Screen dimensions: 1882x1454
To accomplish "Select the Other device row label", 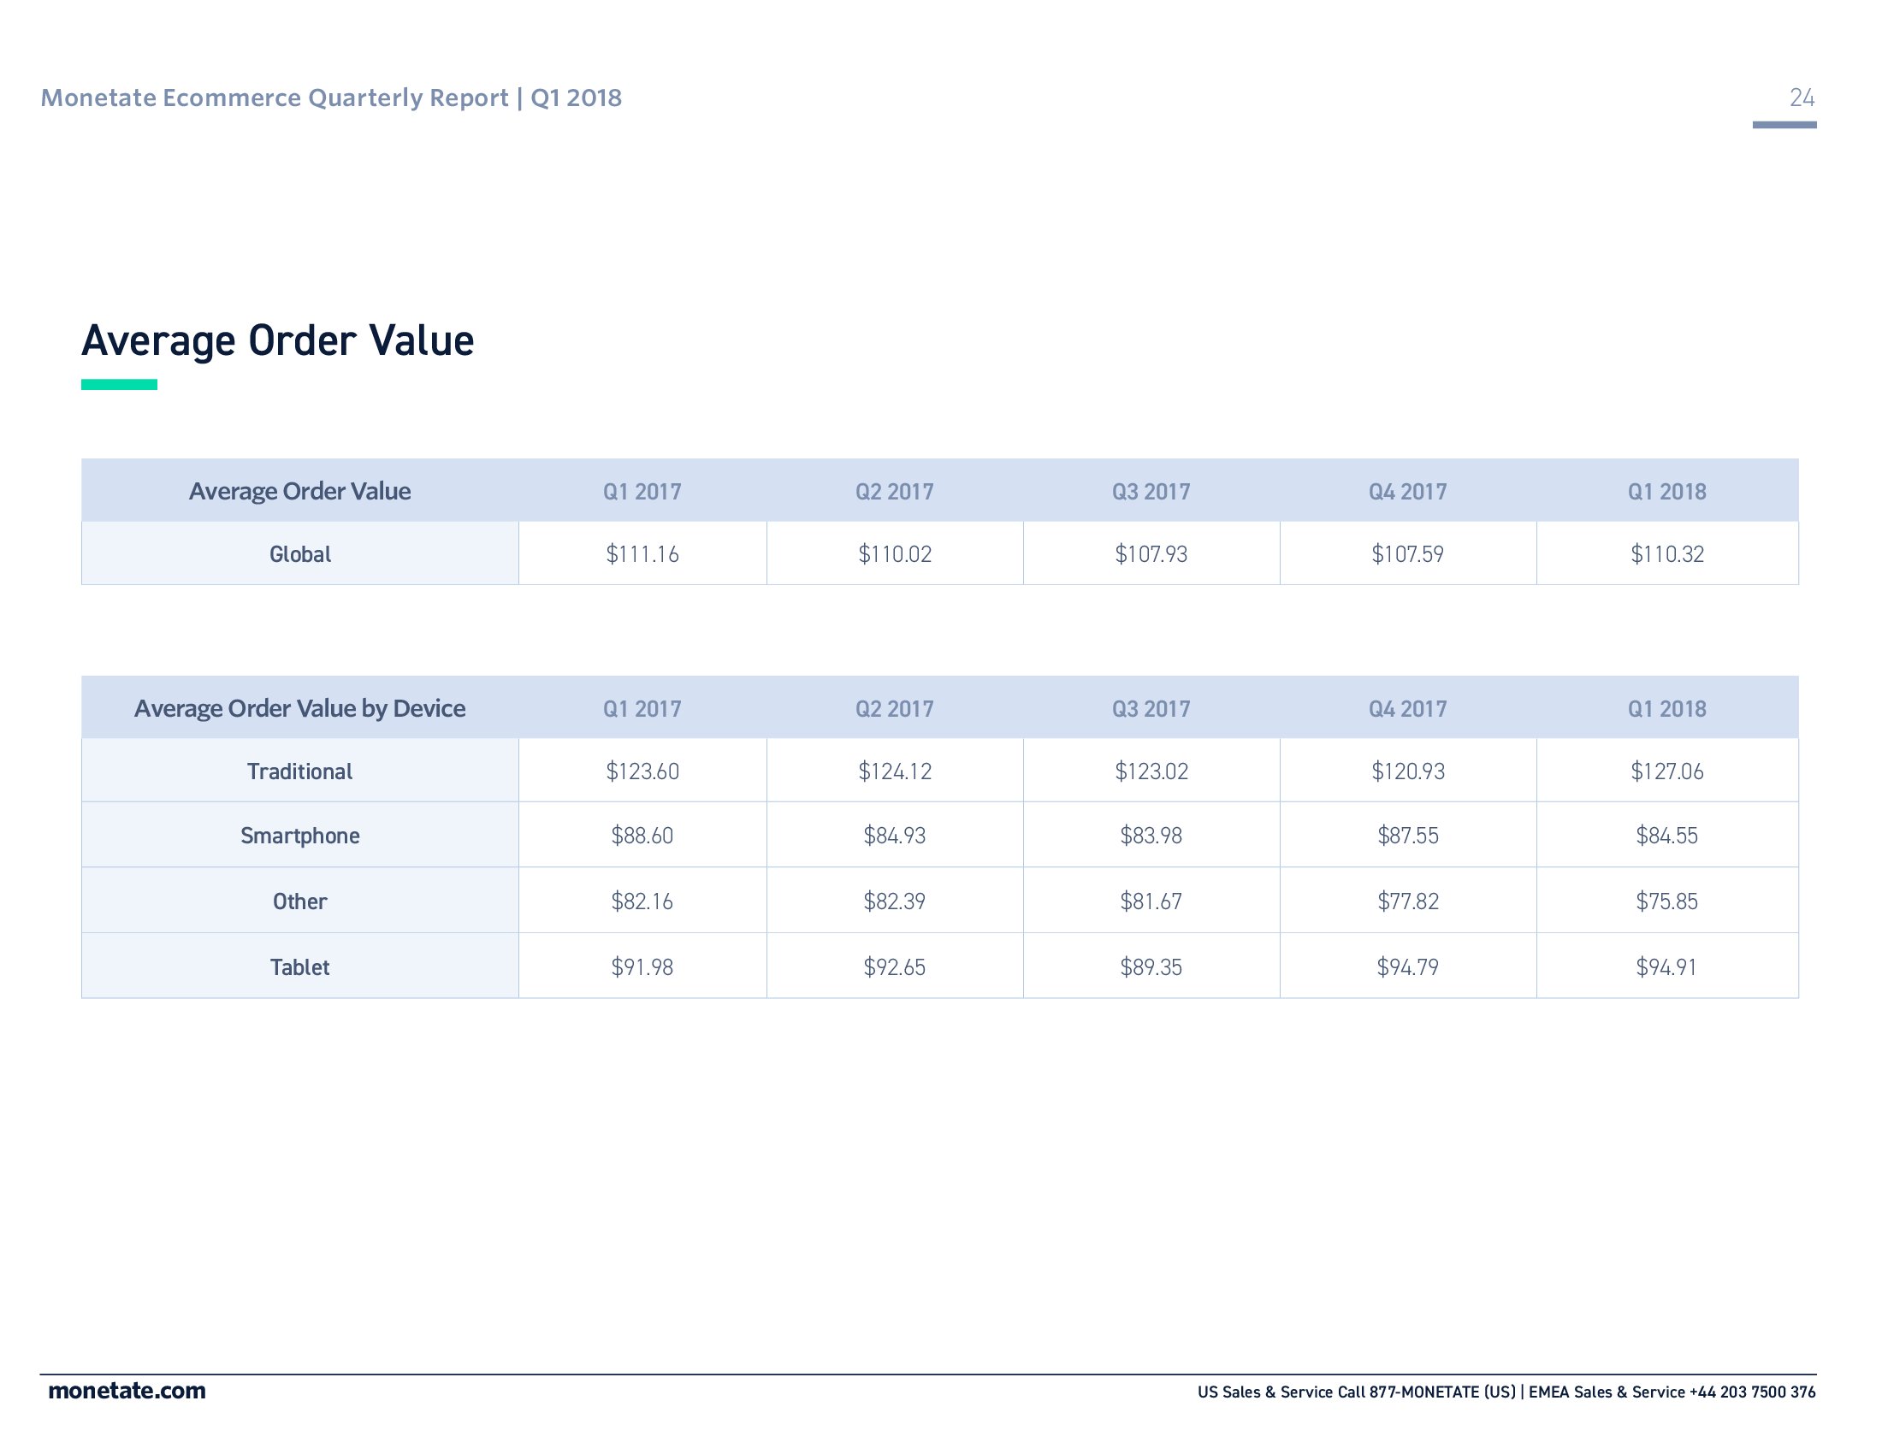I will (x=300, y=901).
